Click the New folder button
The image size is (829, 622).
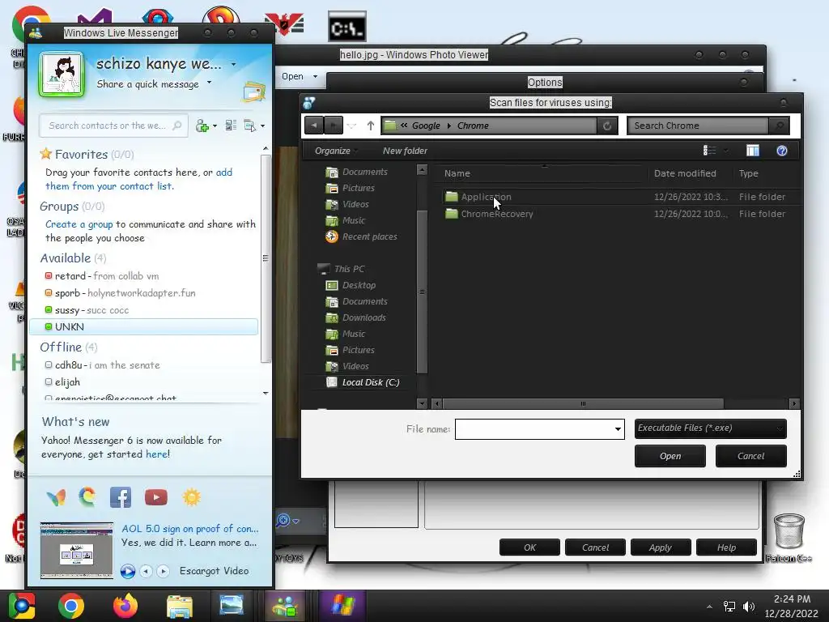[405, 151]
